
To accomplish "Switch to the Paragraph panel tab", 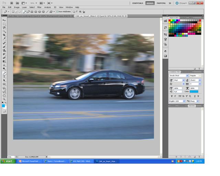I will (187, 72).
